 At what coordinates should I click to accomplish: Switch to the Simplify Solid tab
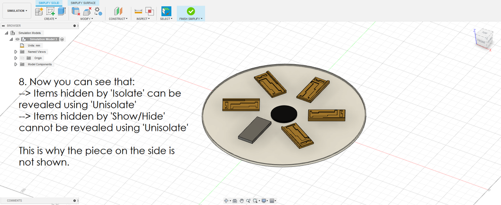(x=49, y=3)
